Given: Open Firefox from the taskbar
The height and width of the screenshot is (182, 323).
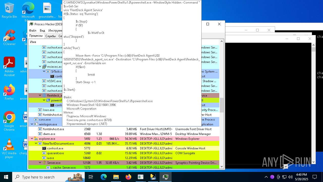Looking at the screenshot, I should coord(128,177).
